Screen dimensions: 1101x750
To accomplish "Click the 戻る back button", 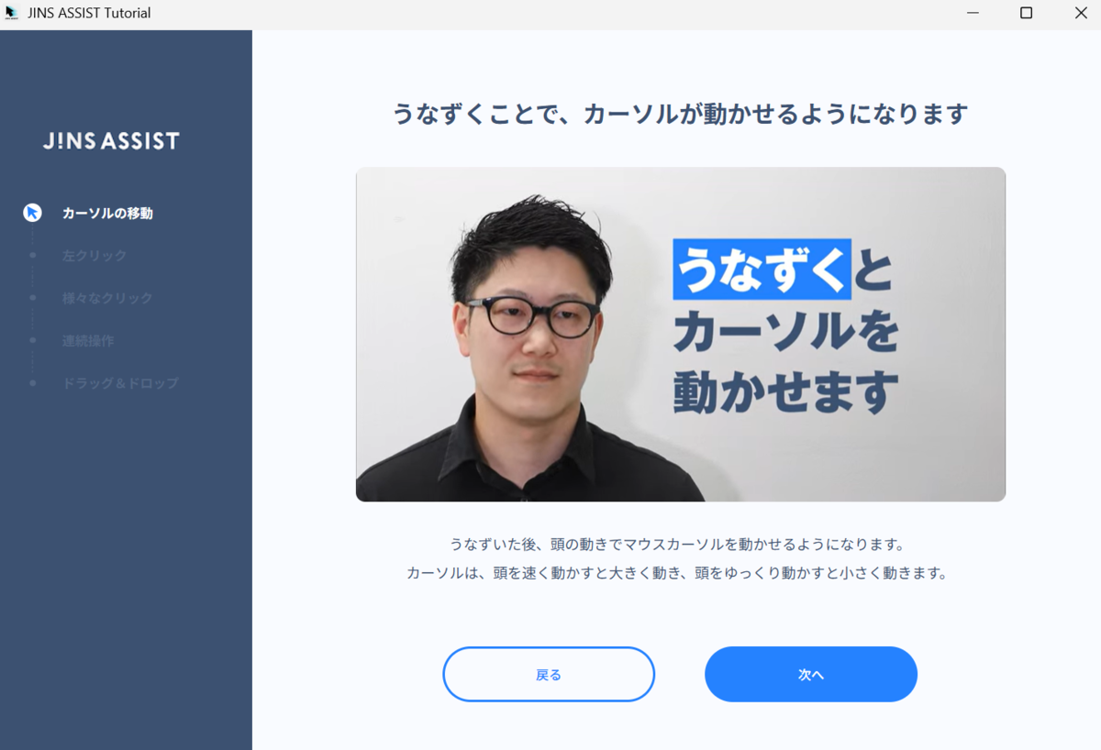I will [549, 674].
